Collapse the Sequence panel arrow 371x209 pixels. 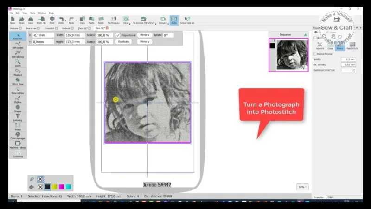coord(306,35)
